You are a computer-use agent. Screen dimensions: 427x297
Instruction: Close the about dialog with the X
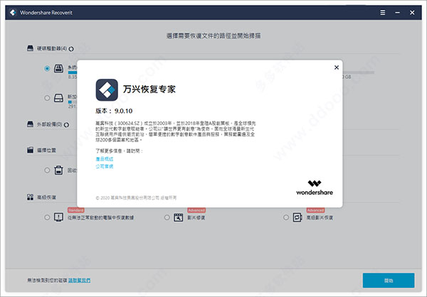(x=337, y=67)
